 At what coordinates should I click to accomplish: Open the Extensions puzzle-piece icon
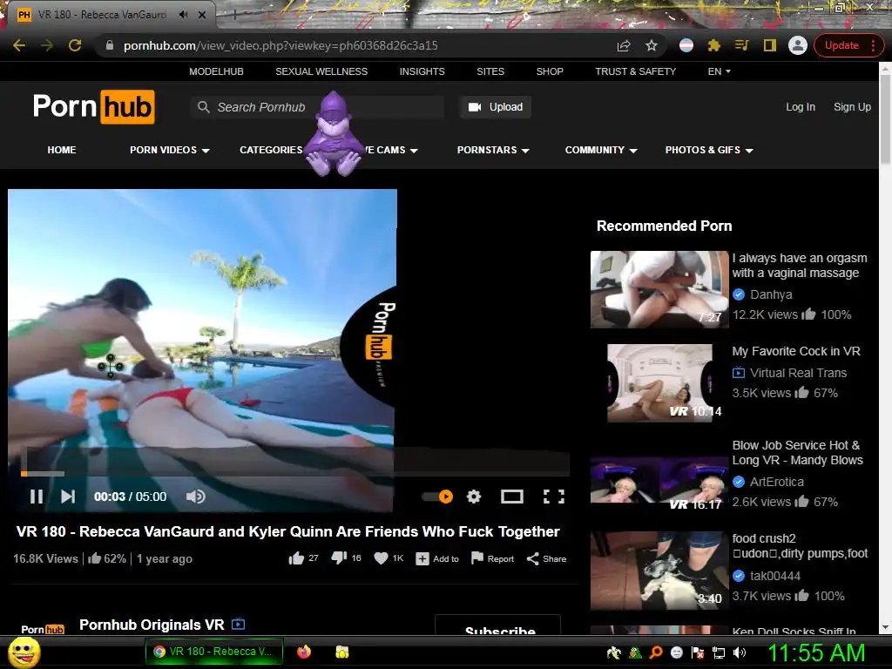tap(714, 45)
